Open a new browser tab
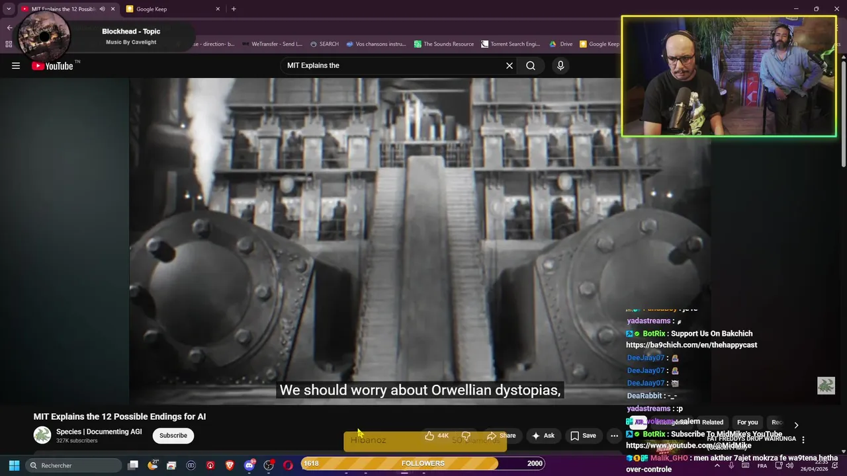 click(234, 9)
